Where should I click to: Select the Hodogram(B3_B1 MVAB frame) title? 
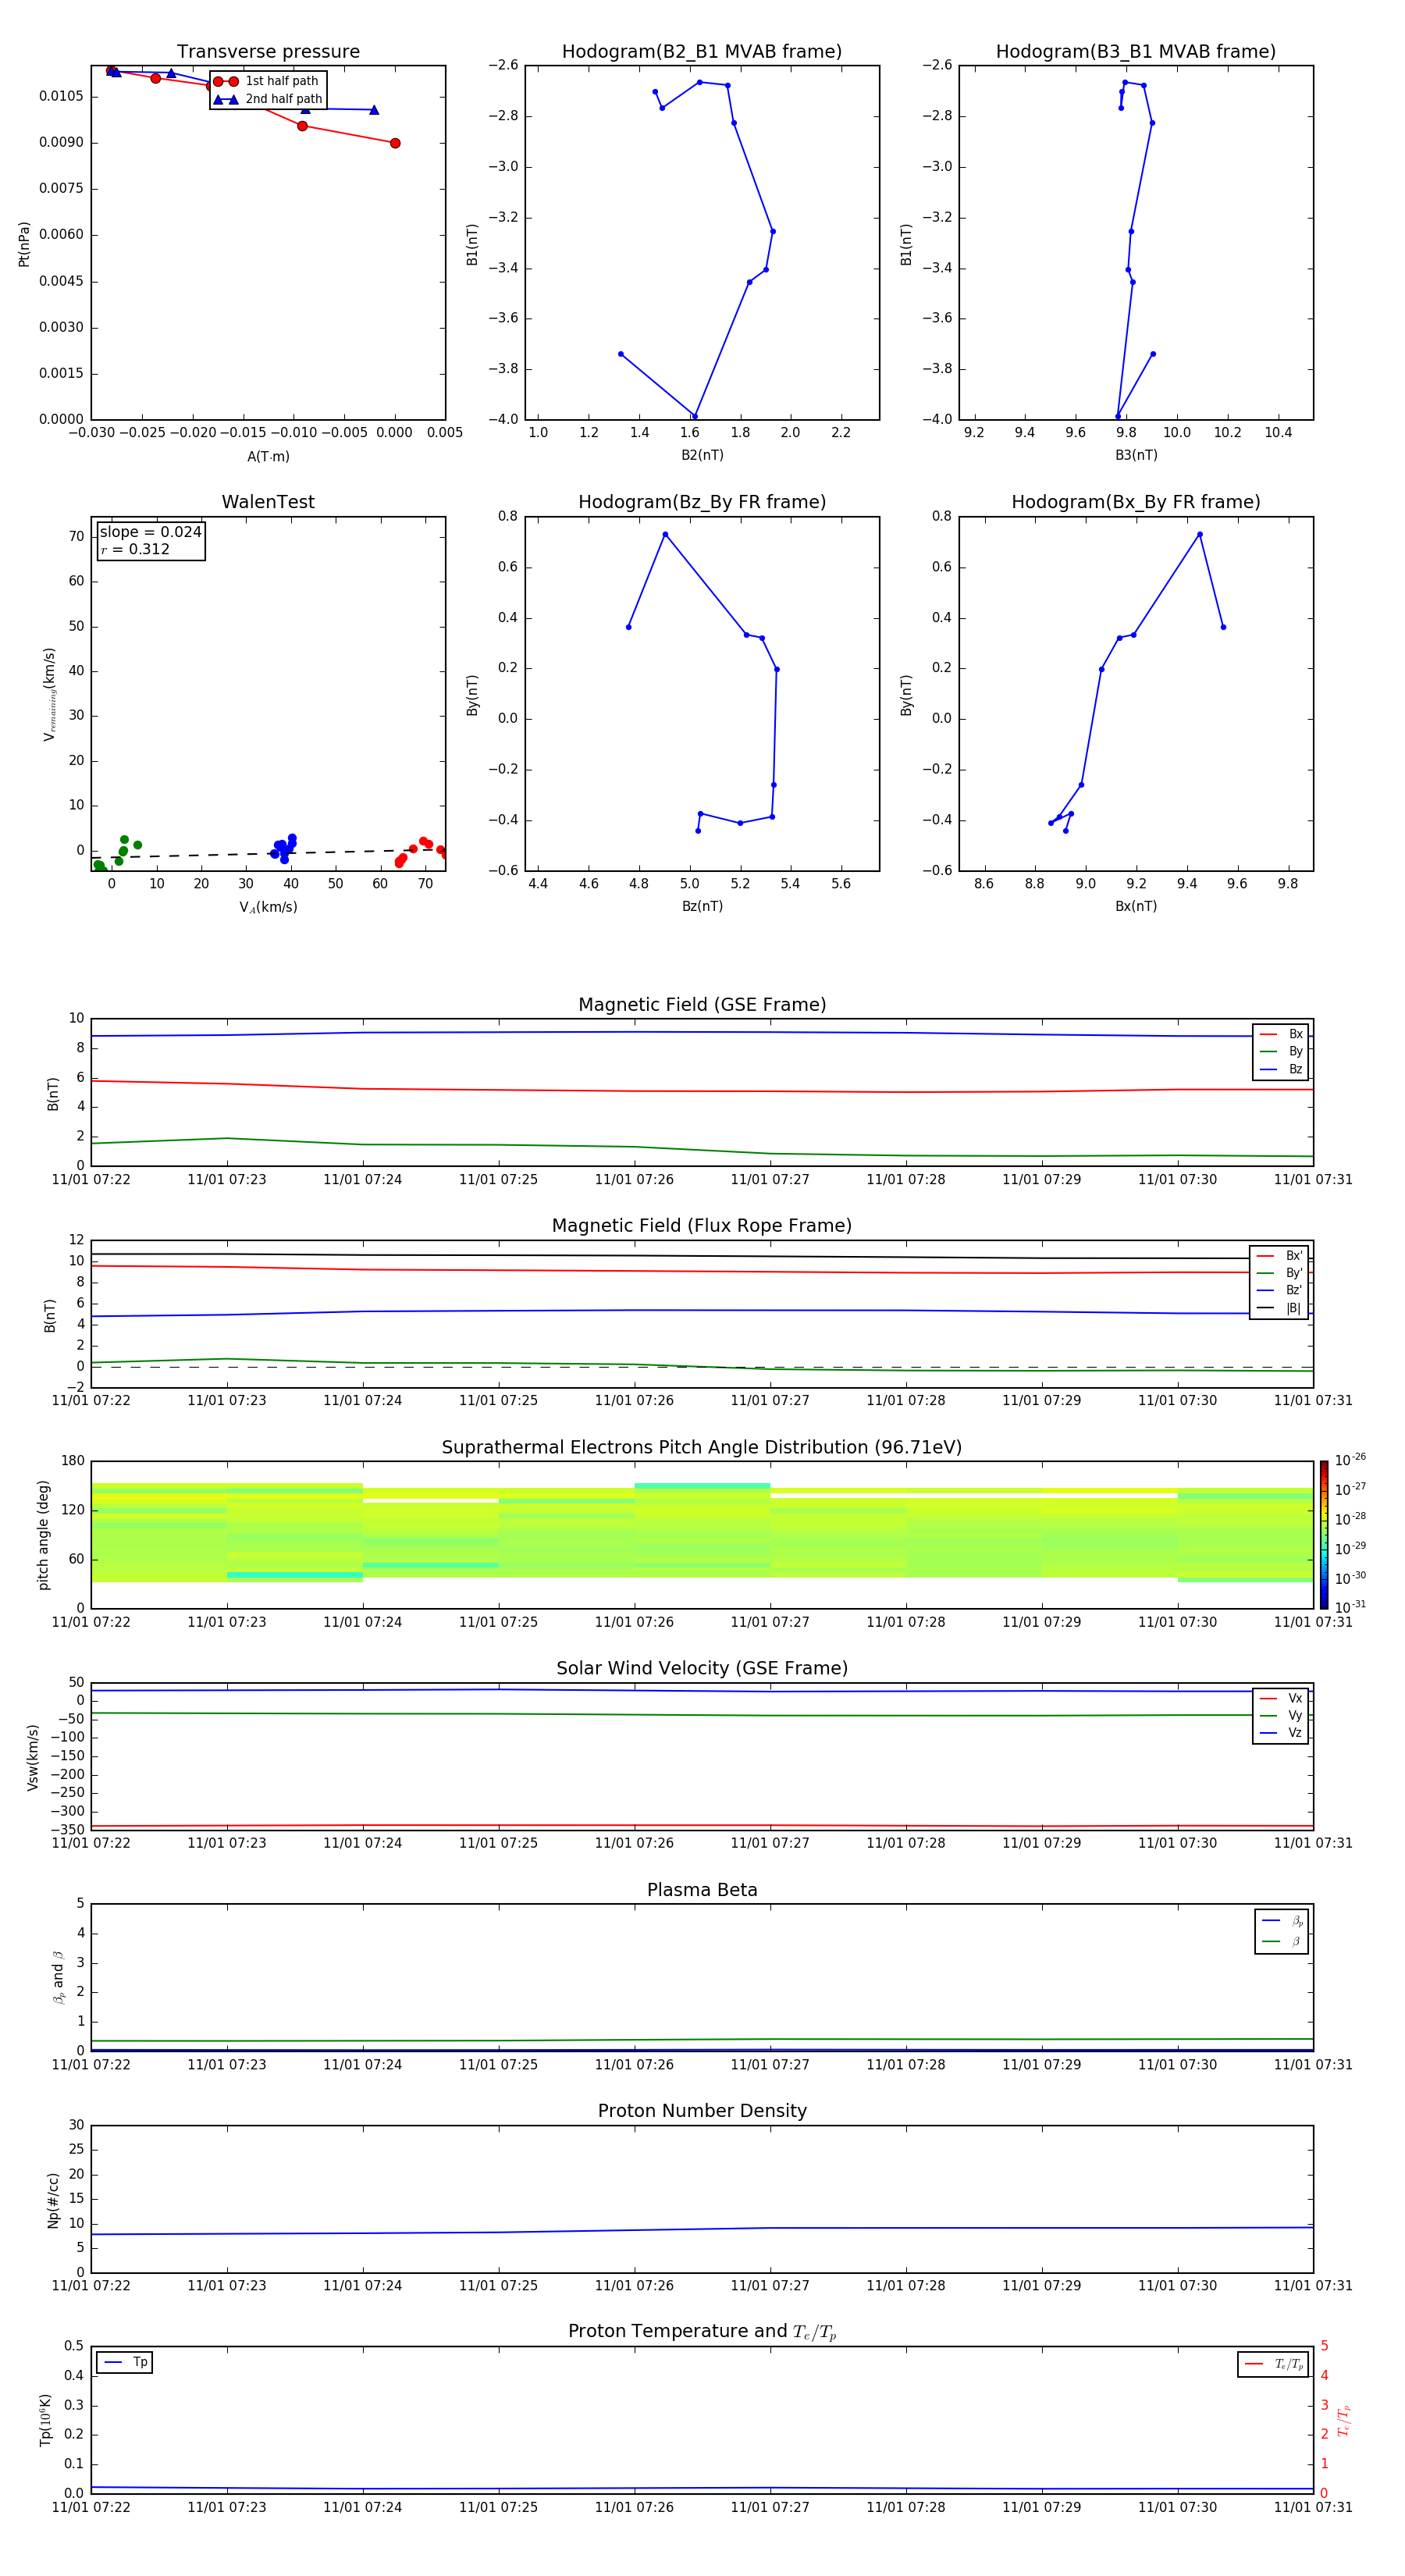coord(1135,52)
